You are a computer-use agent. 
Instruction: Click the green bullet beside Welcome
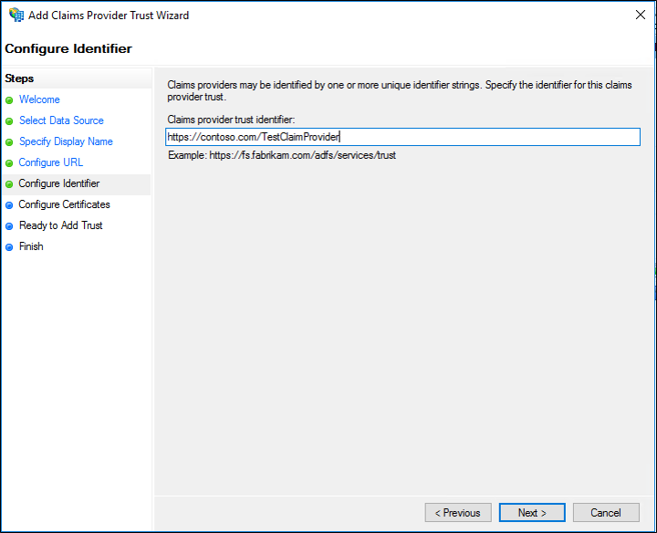[x=9, y=100]
